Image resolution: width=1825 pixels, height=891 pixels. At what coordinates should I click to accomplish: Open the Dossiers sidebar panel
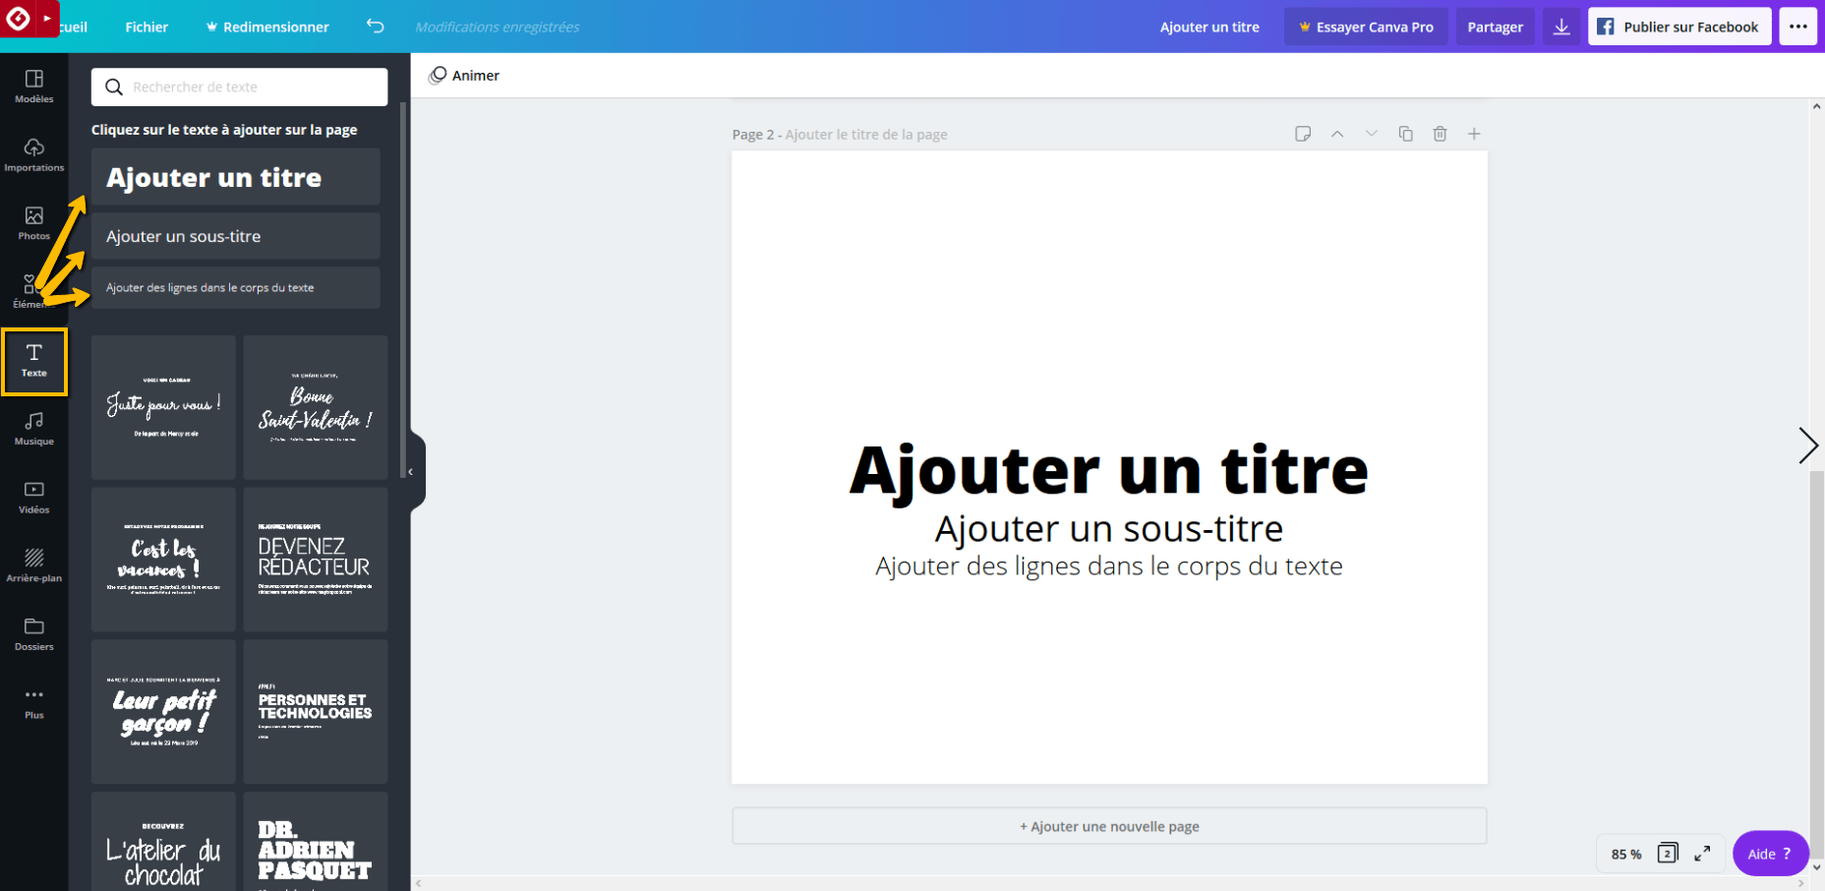pos(33,634)
